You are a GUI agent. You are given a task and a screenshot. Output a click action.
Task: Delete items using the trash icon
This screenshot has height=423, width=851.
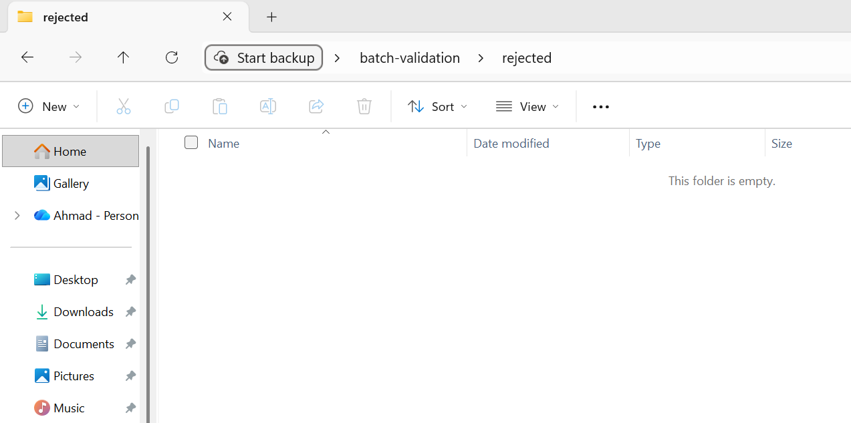[x=364, y=106]
